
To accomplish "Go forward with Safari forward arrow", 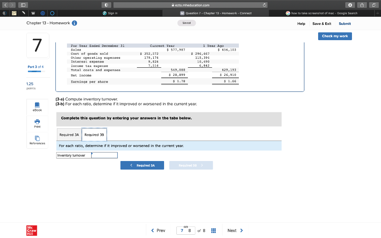I will pos(12,5).
